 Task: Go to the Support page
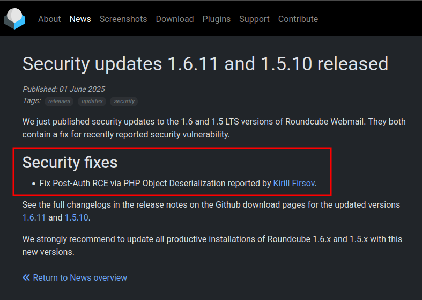click(254, 19)
